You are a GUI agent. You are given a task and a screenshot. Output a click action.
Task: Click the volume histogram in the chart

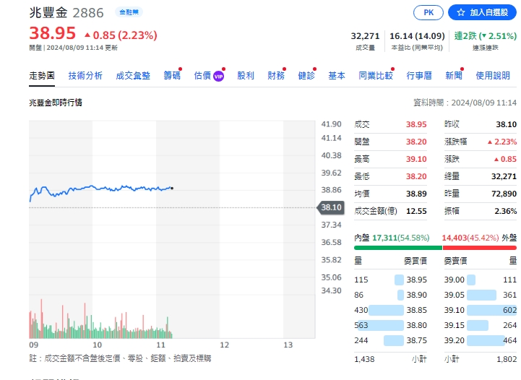pos(101,319)
